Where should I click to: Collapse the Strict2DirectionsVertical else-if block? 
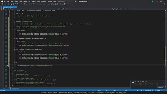tap(9, 39)
